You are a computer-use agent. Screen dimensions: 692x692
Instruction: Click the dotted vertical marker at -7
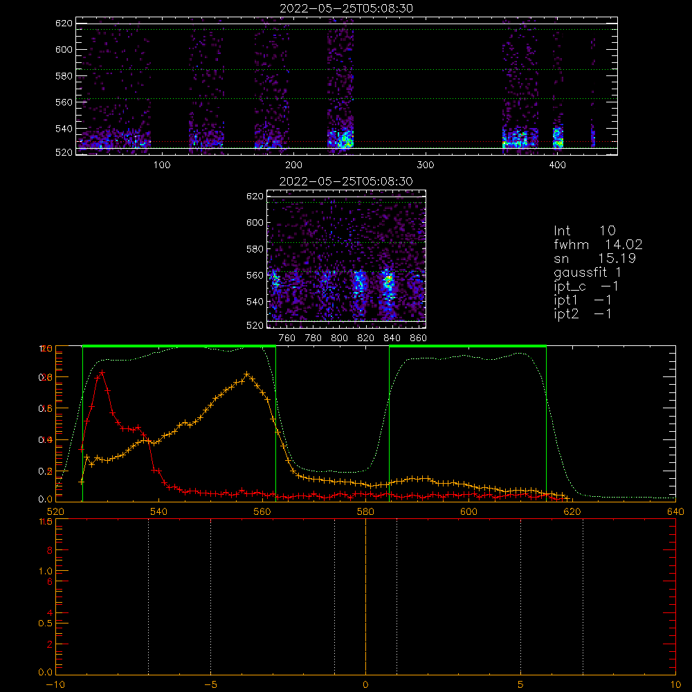pos(148,597)
